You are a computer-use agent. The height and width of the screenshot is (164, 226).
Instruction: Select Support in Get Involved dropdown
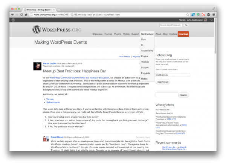pyautogui.click(x=145, y=67)
